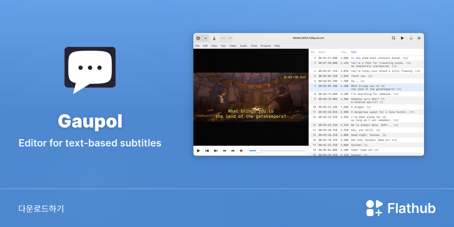Screen dimensions: 454x227
Task: Click the duration value 4,200
Action: pyautogui.click(x=344, y=99)
